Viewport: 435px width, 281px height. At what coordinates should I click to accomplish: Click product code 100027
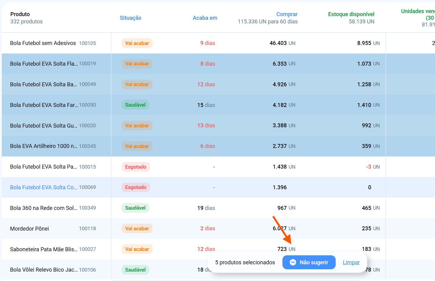(87, 249)
